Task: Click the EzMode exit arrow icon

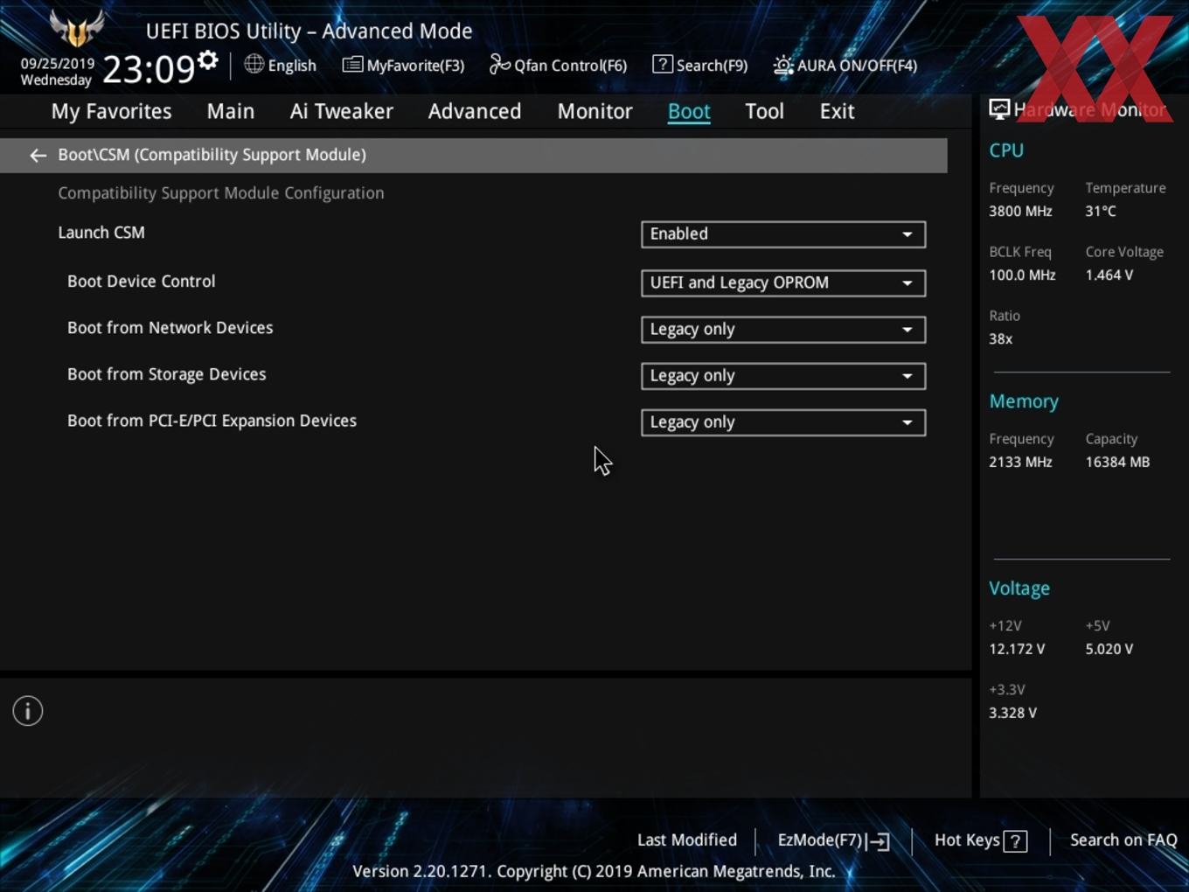Action: (x=880, y=841)
